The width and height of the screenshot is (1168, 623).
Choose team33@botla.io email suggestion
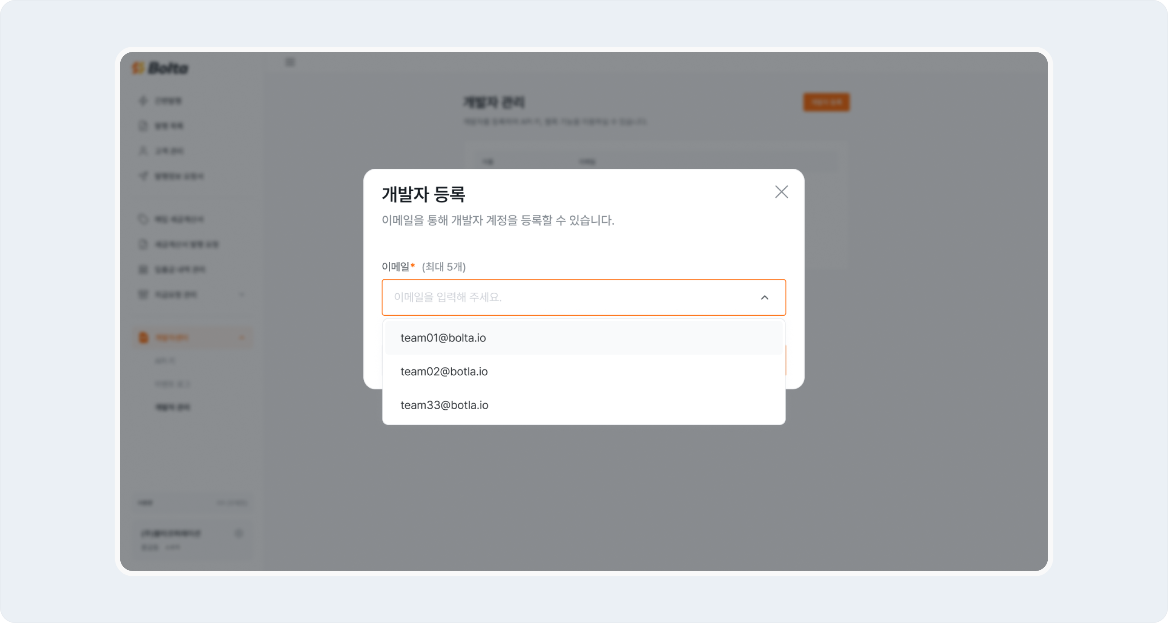pos(444,405)
